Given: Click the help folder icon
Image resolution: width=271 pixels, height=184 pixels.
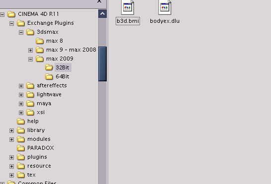Looking at the screenshot, I should coord(21,122).
